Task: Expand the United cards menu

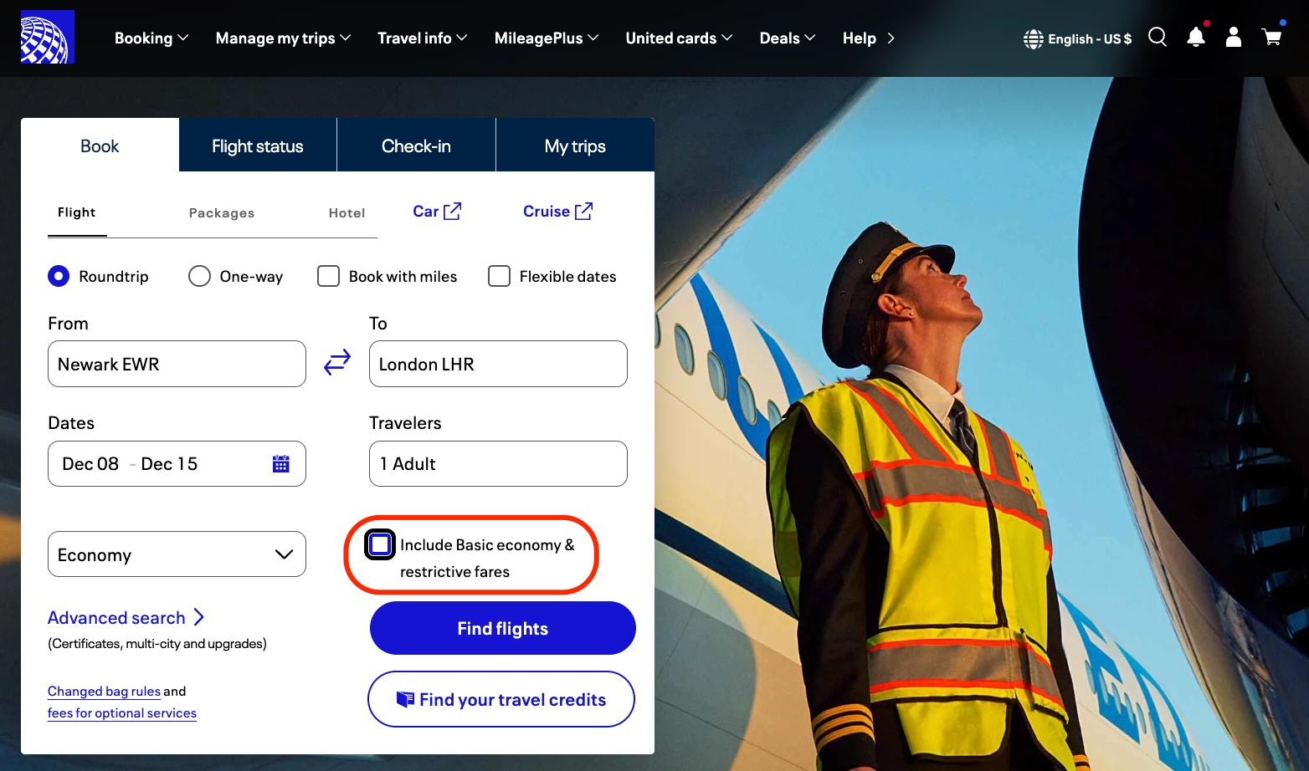Action: coord(679,38)
